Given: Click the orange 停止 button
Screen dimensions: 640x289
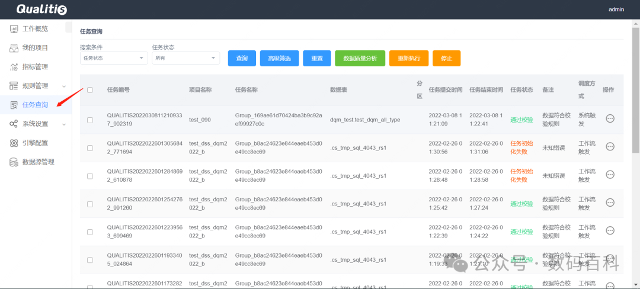Looking at the screenshot, I should 447,58.
